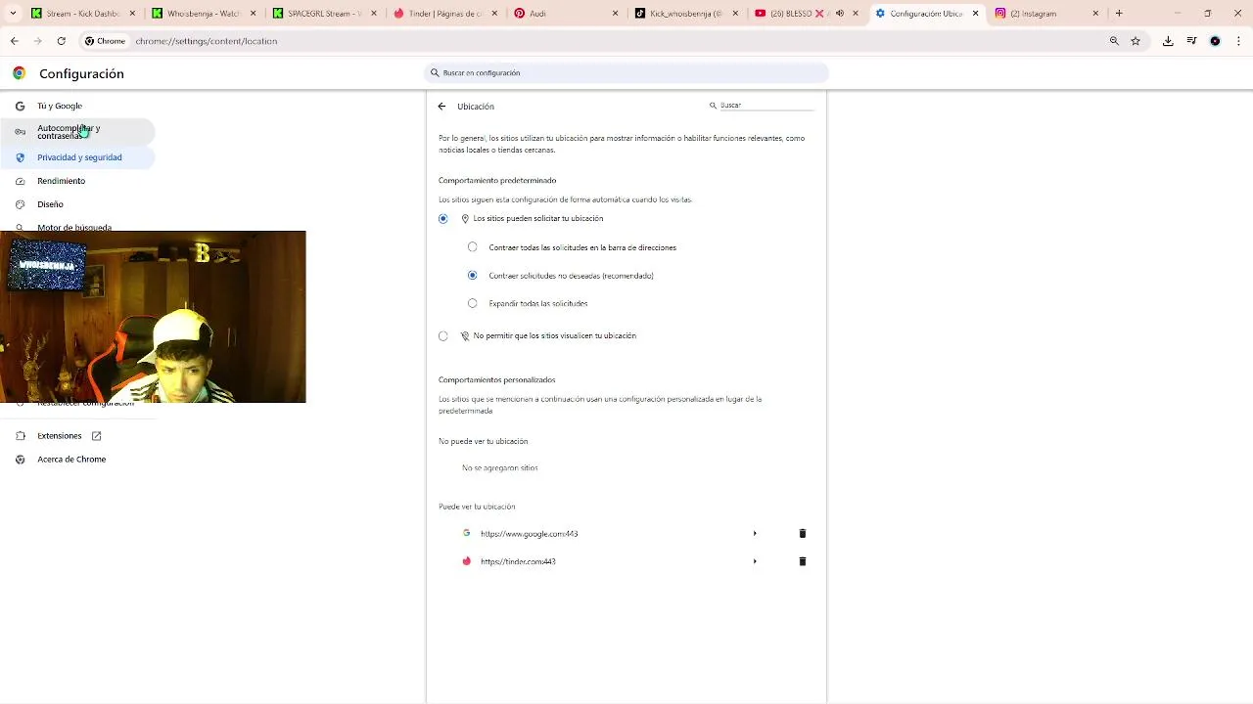Expand details for https://www.google.com:443
Screen dimensions: 1253x704
[x=755, y=534]
